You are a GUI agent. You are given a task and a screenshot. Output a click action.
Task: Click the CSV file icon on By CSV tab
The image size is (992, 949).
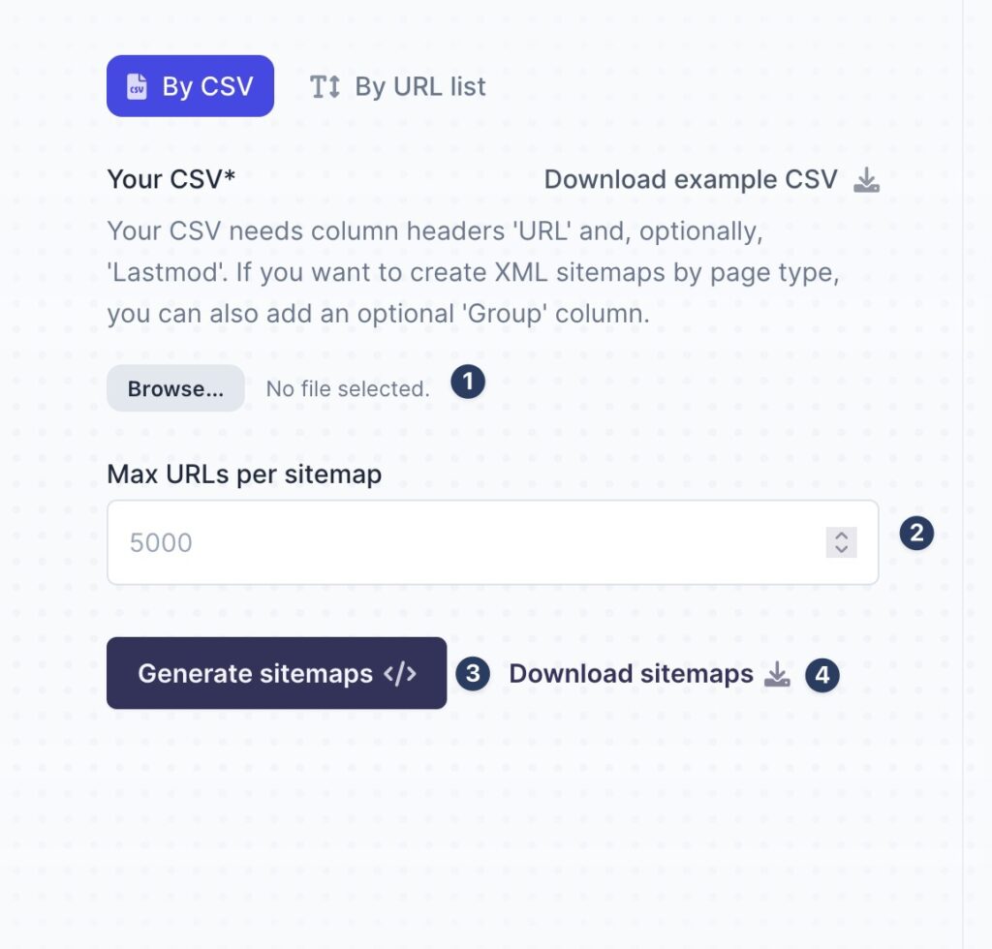click(139, 86)
